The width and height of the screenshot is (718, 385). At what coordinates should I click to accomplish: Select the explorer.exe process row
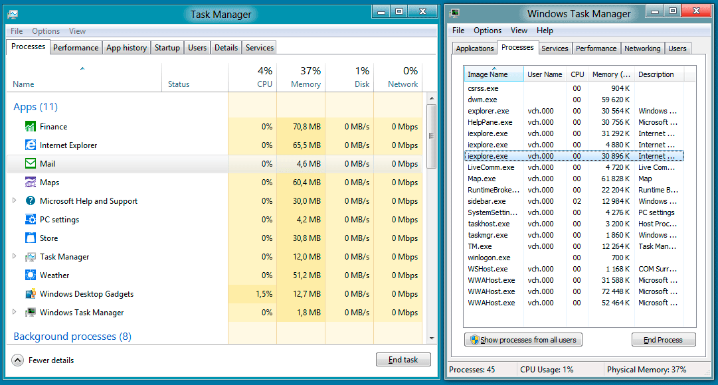[574, 111]
